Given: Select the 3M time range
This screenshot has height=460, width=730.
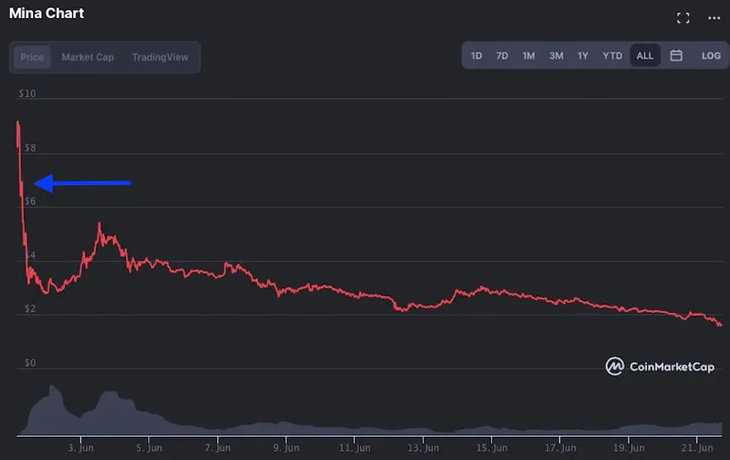Looking at the screenshot, I should click(556, 55).
